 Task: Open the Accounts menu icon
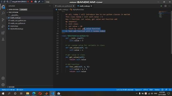pos(3,78)
